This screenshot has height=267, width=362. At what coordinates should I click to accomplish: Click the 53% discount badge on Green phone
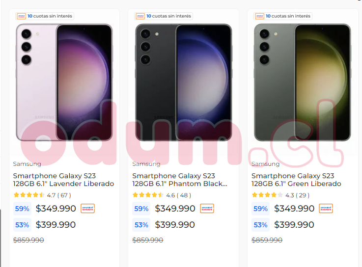pos(260,225)
